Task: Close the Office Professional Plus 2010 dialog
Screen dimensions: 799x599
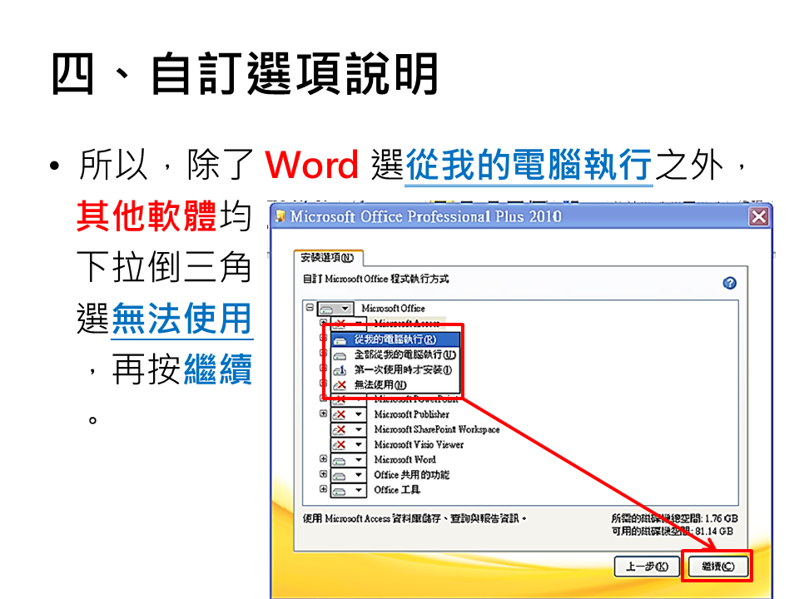Action: [759, 217]
